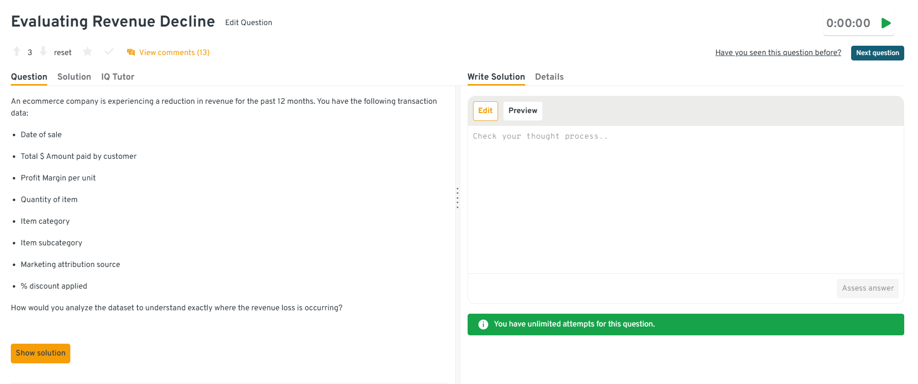918x384 pixels.
Task: Click the Assess answer button
Action: (867, 289)
